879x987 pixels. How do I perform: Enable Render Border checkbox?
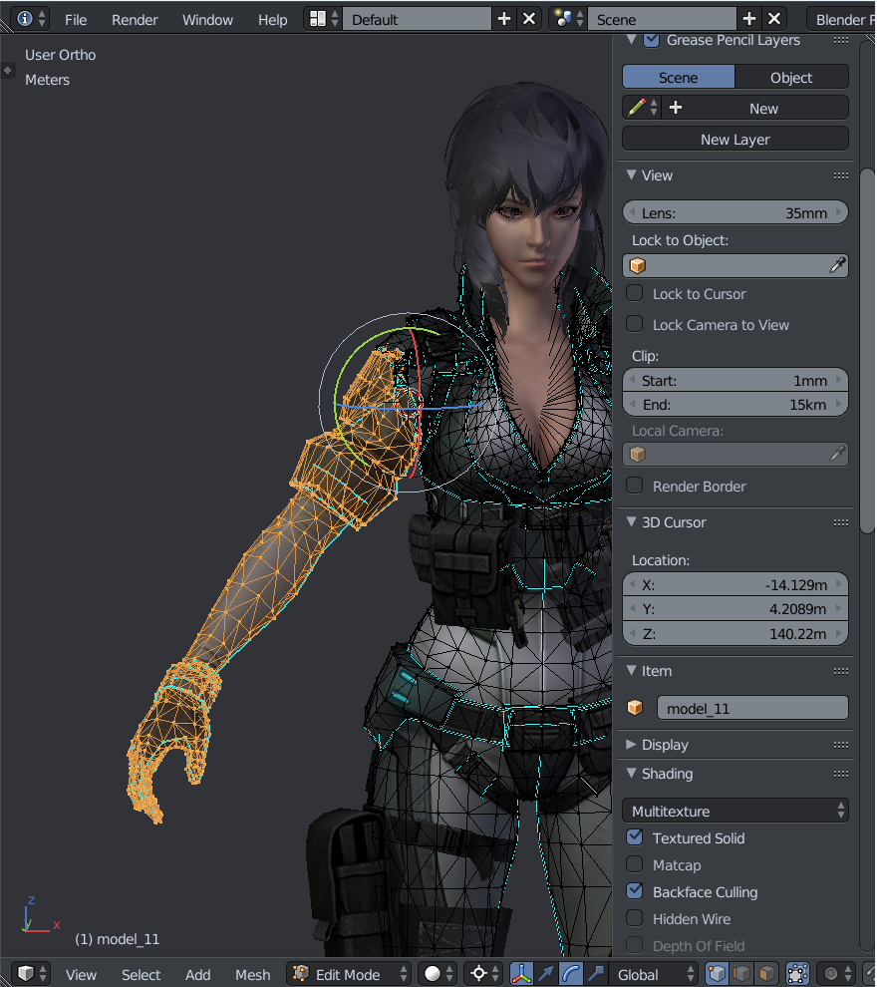[634, 486]
